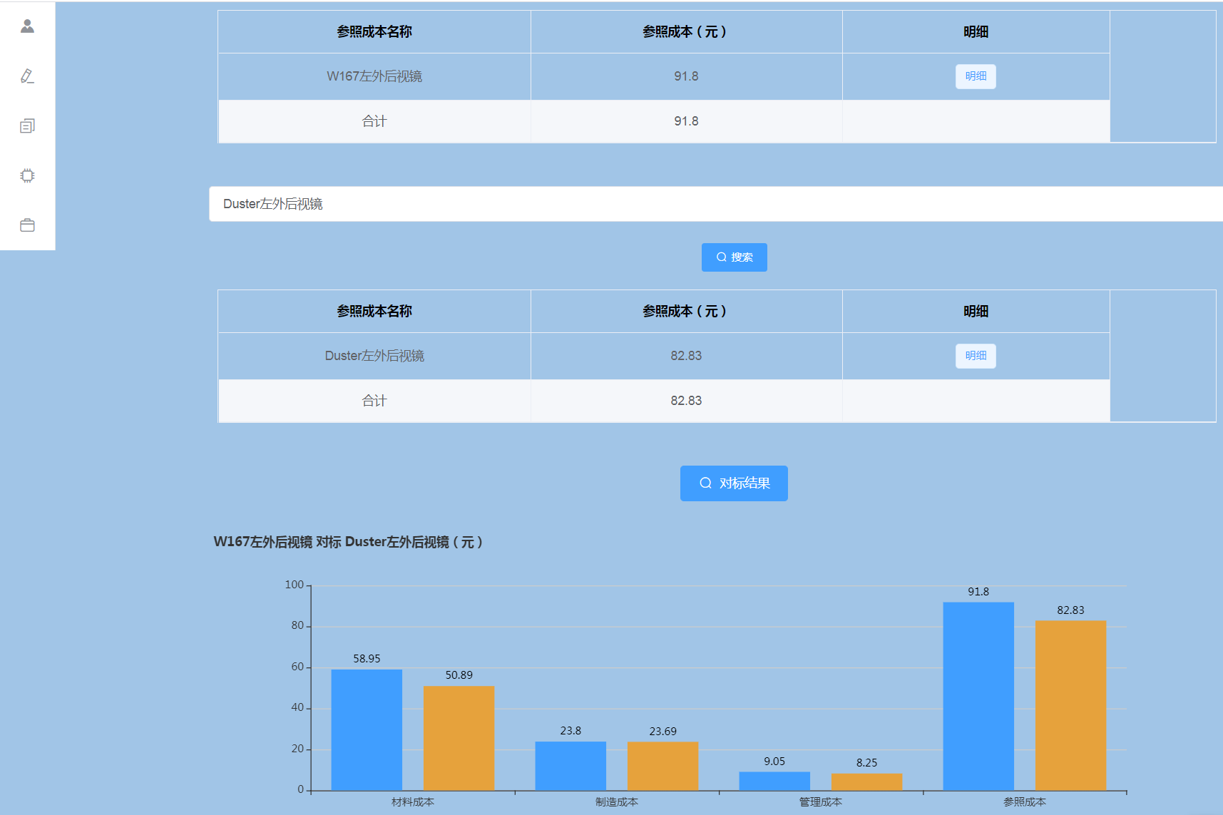The height and width of the screenshot is (815, 1223).
Task: Open the edit pencil sidebar icon
Action: click(x=27, y=76)
